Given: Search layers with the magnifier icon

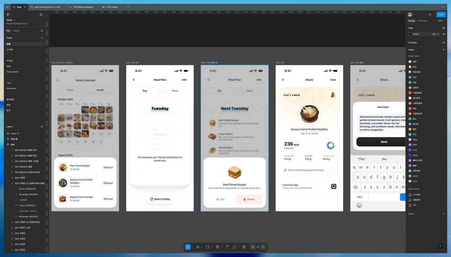Looking at the screenshot, I should (42, 31).
